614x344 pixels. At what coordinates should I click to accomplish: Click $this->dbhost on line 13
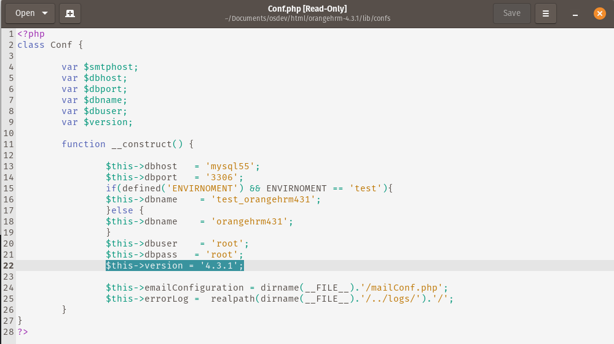(141, 166)
